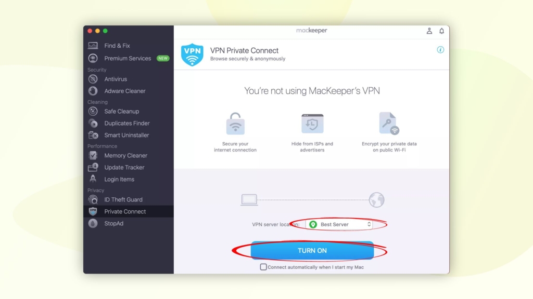Open the notifications bell icon
Screen dimensions: 533x299
click(x=441, y=31)
